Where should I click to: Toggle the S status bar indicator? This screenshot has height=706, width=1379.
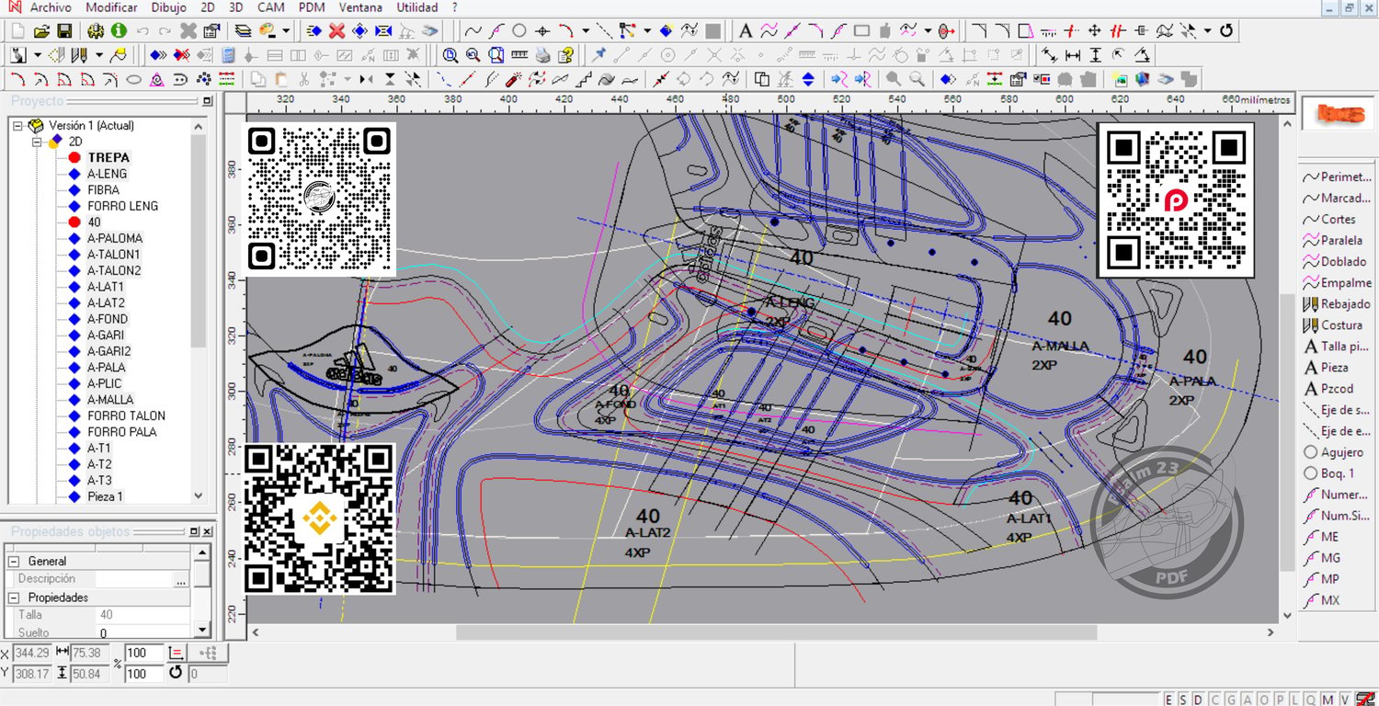tap(1183, 700)
